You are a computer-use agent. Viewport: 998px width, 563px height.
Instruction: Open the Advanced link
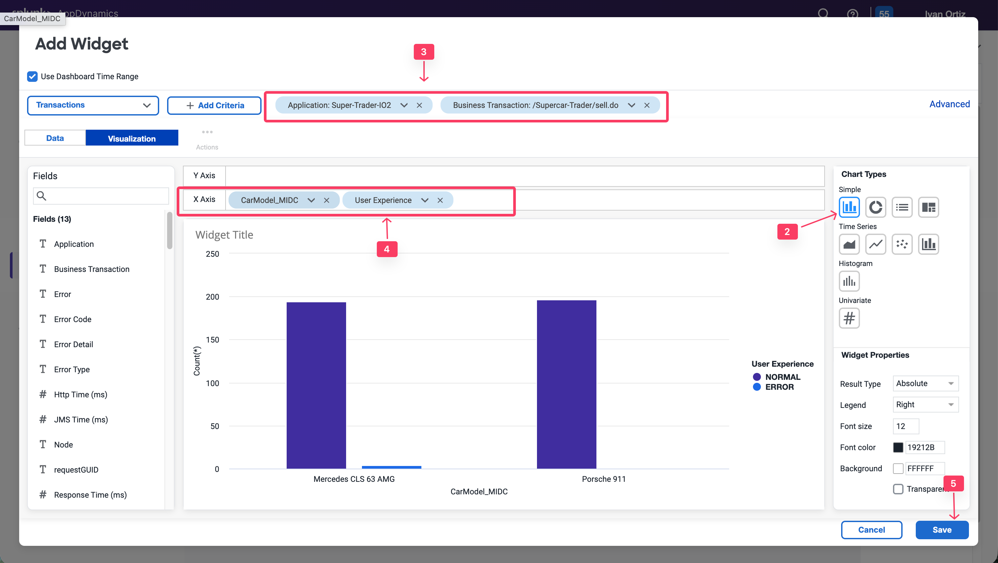tap(949, 104)
